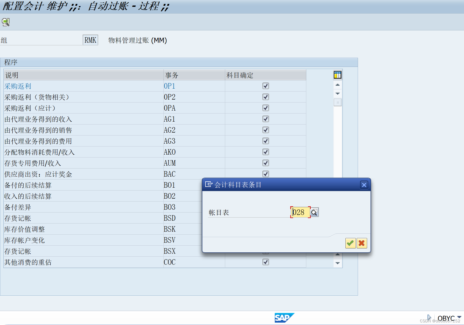Image resolution: width=464 pixels, height=325 pixels.
Task: Click the 说明 column header
Action: tap(12, 75)
